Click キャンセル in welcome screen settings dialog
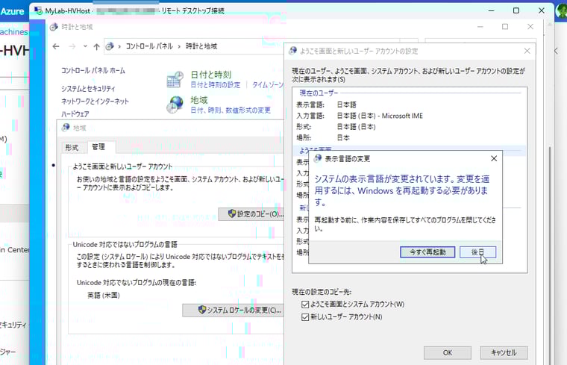The height and width of the screenshot is (365, 567). click(504, 353)
